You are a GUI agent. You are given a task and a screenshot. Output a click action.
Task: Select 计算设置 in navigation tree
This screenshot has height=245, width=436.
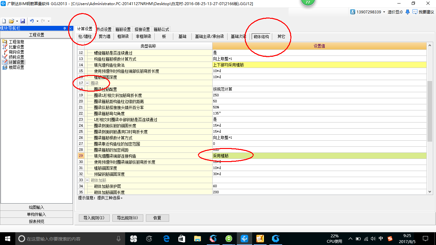click(x=16, y=62)
